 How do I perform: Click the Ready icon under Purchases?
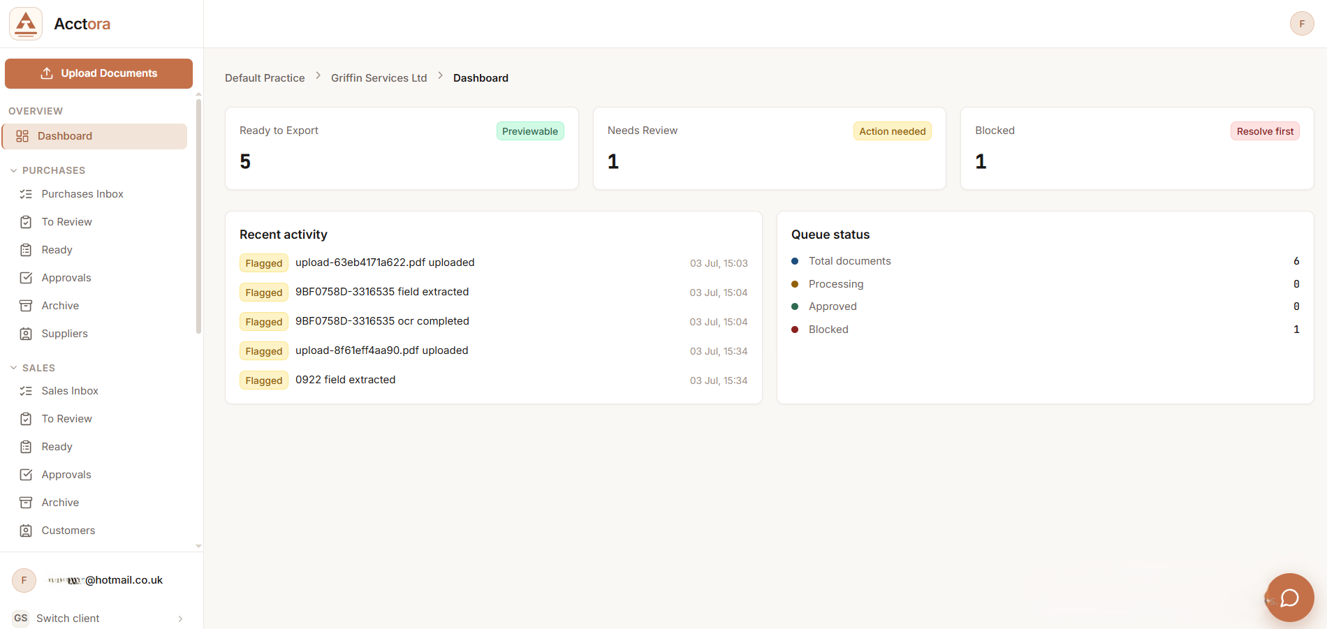(x=26, y=250)
